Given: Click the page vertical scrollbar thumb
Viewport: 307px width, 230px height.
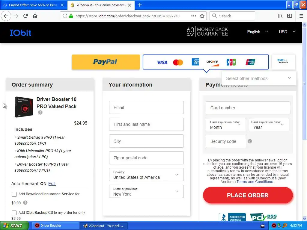Looking at the screenshot, I should click(304, 84).
